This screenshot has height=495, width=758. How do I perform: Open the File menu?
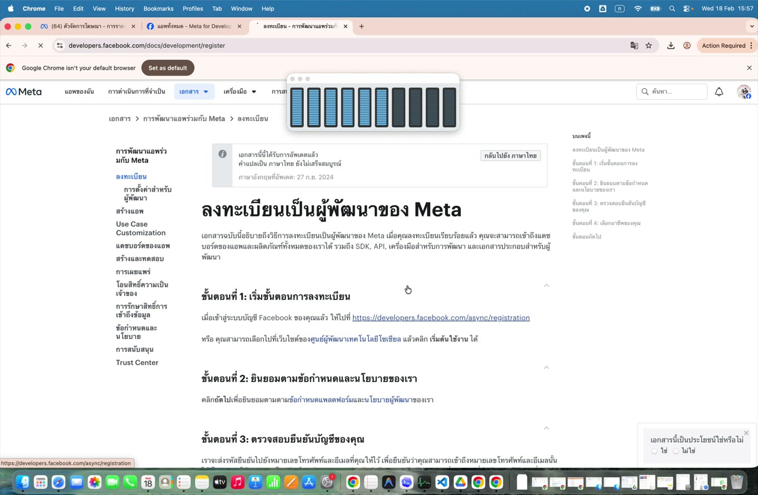[59, 8]
